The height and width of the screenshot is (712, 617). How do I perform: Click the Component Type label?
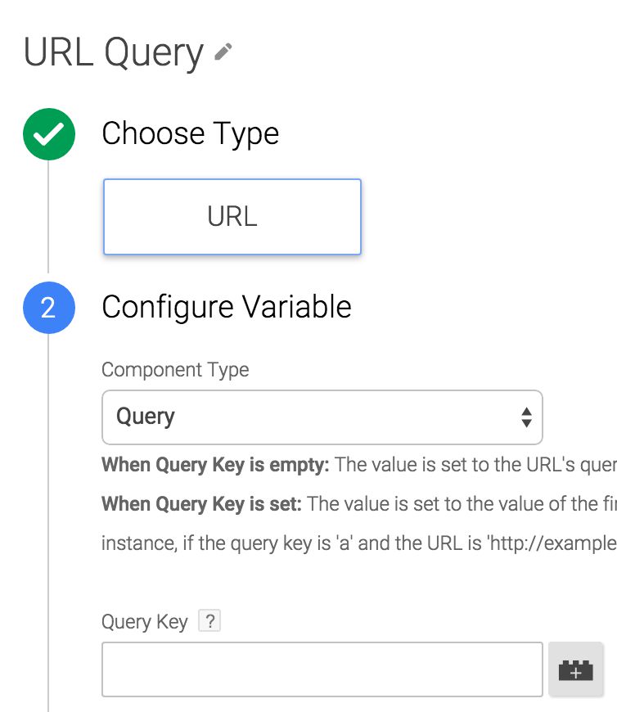pyautogui.click(x=175, y=370)
